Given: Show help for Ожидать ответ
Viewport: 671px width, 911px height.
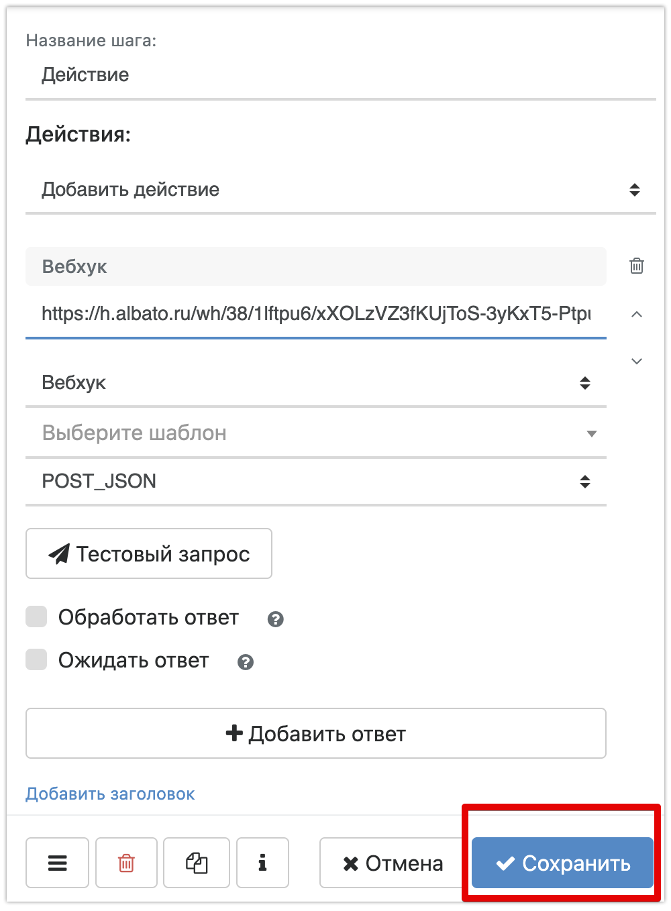Looking at the screenshot, I should point(246,662).
